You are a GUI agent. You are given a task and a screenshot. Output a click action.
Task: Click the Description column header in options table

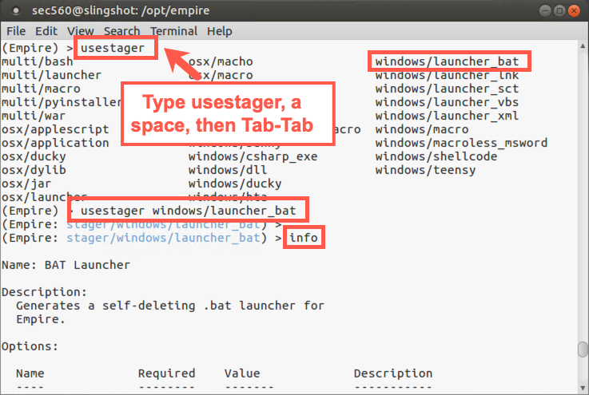click(x=393, y=373)
